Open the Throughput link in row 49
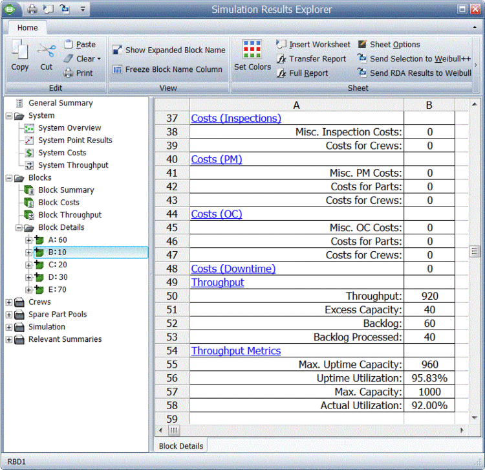Image resolution: width=485 pixels, height=470 pixels. pyautogui.click(x=217, y=282)
